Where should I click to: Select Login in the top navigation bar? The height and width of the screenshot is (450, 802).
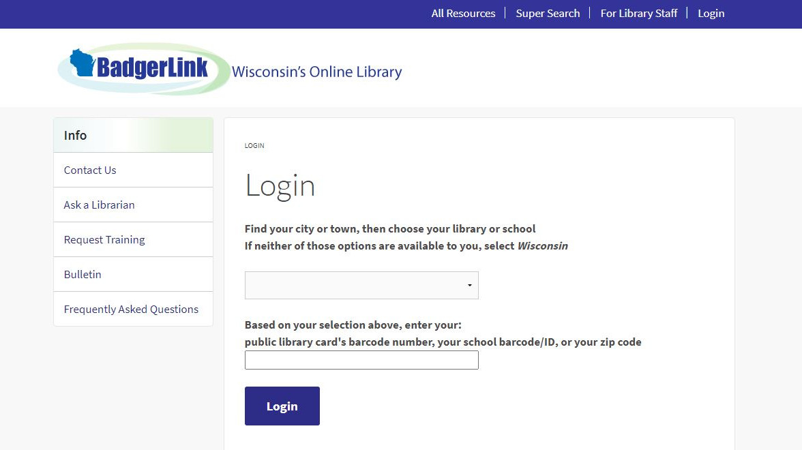pos(711,14)
